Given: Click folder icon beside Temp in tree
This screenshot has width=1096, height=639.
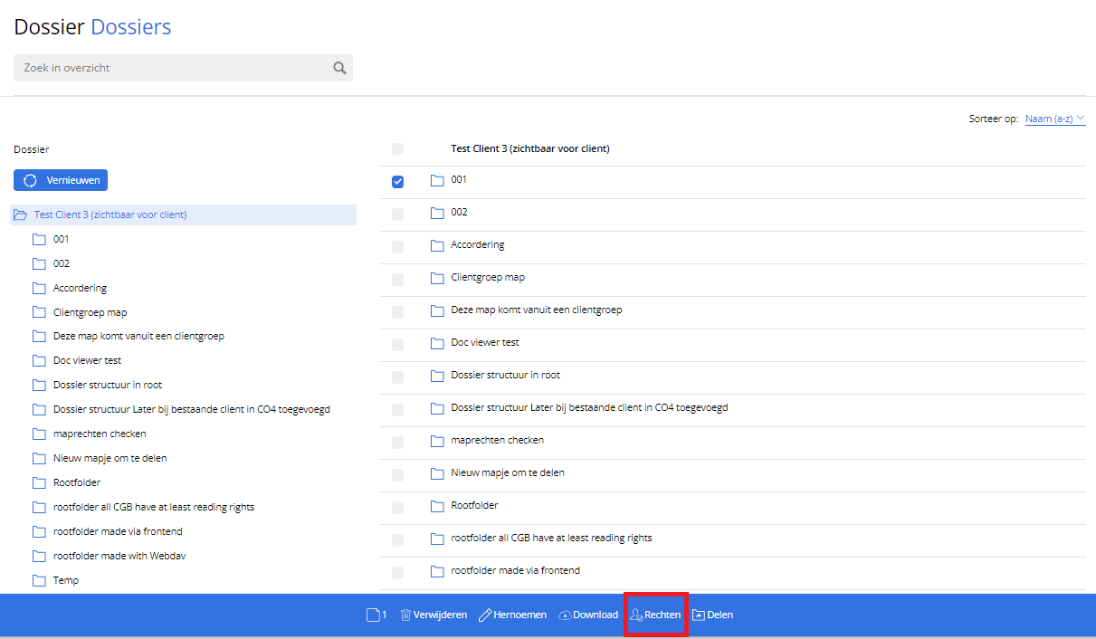Looking at the screenshot, I should point(39,581).
